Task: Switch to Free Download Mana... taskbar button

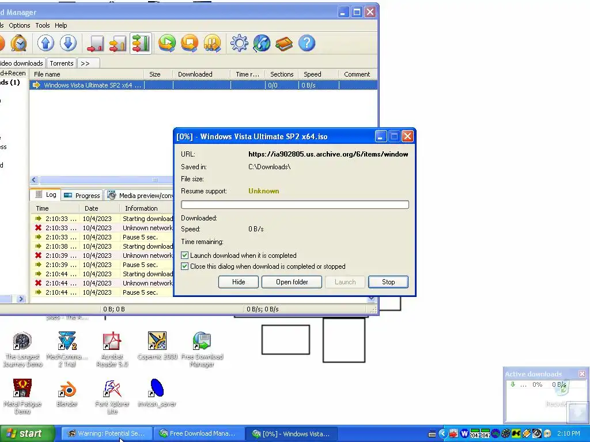Action: pos(199,434)
